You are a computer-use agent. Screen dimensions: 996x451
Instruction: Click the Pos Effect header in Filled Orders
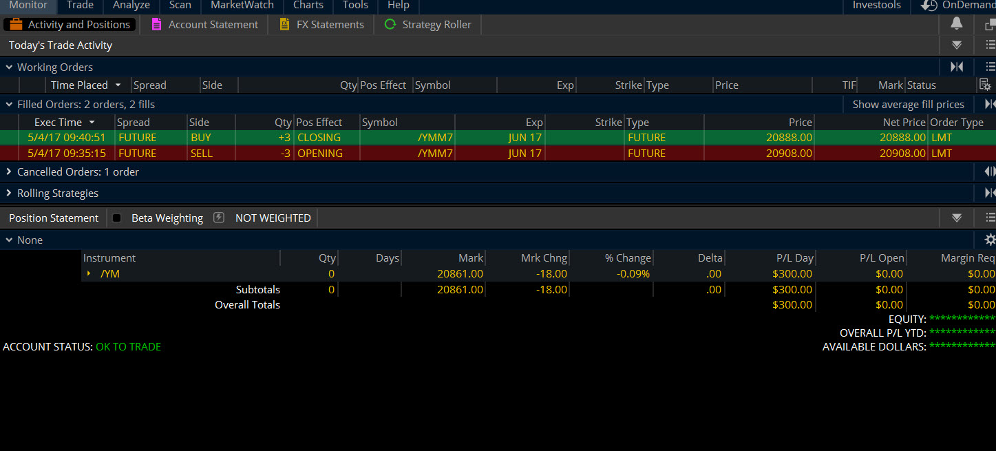coord(319,122)
